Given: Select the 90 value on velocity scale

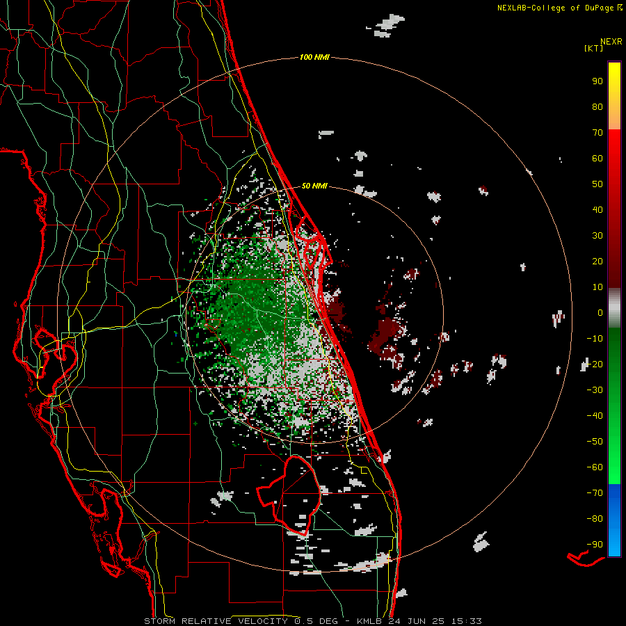Looking at the screenshot, I should pyautogui.click(x=597, y=81).
